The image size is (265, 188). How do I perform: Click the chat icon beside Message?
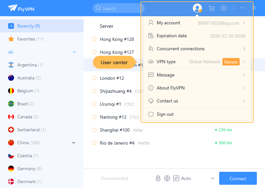point(151,75)
